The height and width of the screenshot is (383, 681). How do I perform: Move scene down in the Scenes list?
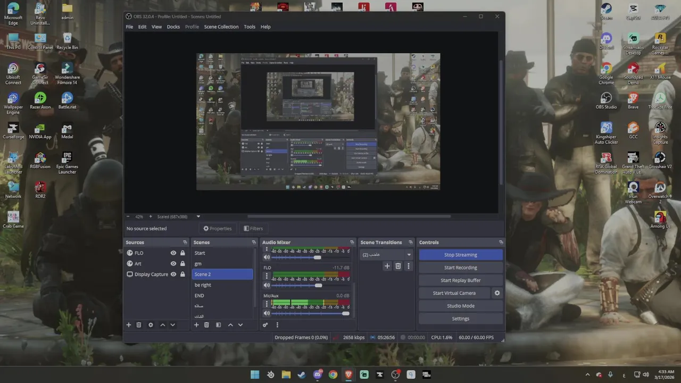point(240,325)
